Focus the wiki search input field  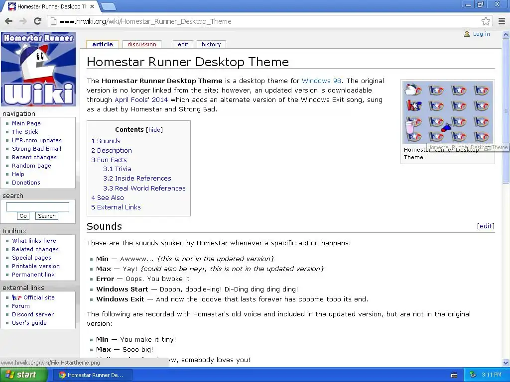pos(37,207)
